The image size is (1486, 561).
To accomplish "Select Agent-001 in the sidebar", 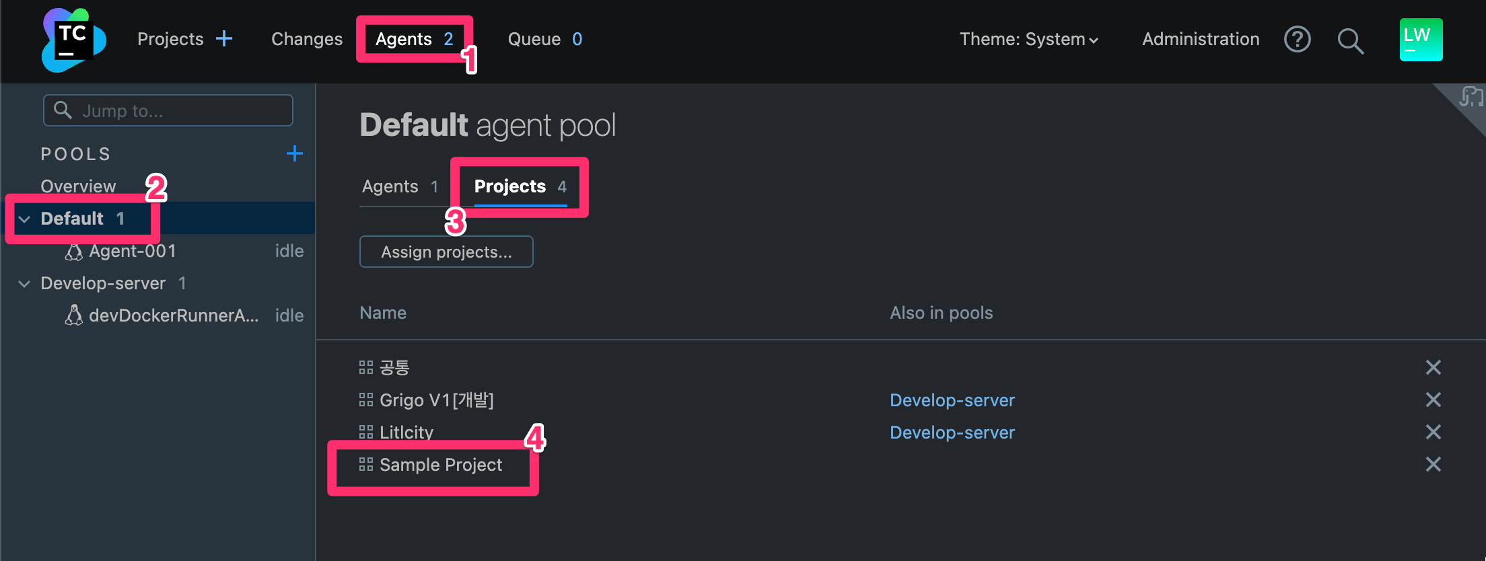I will 133,251.
